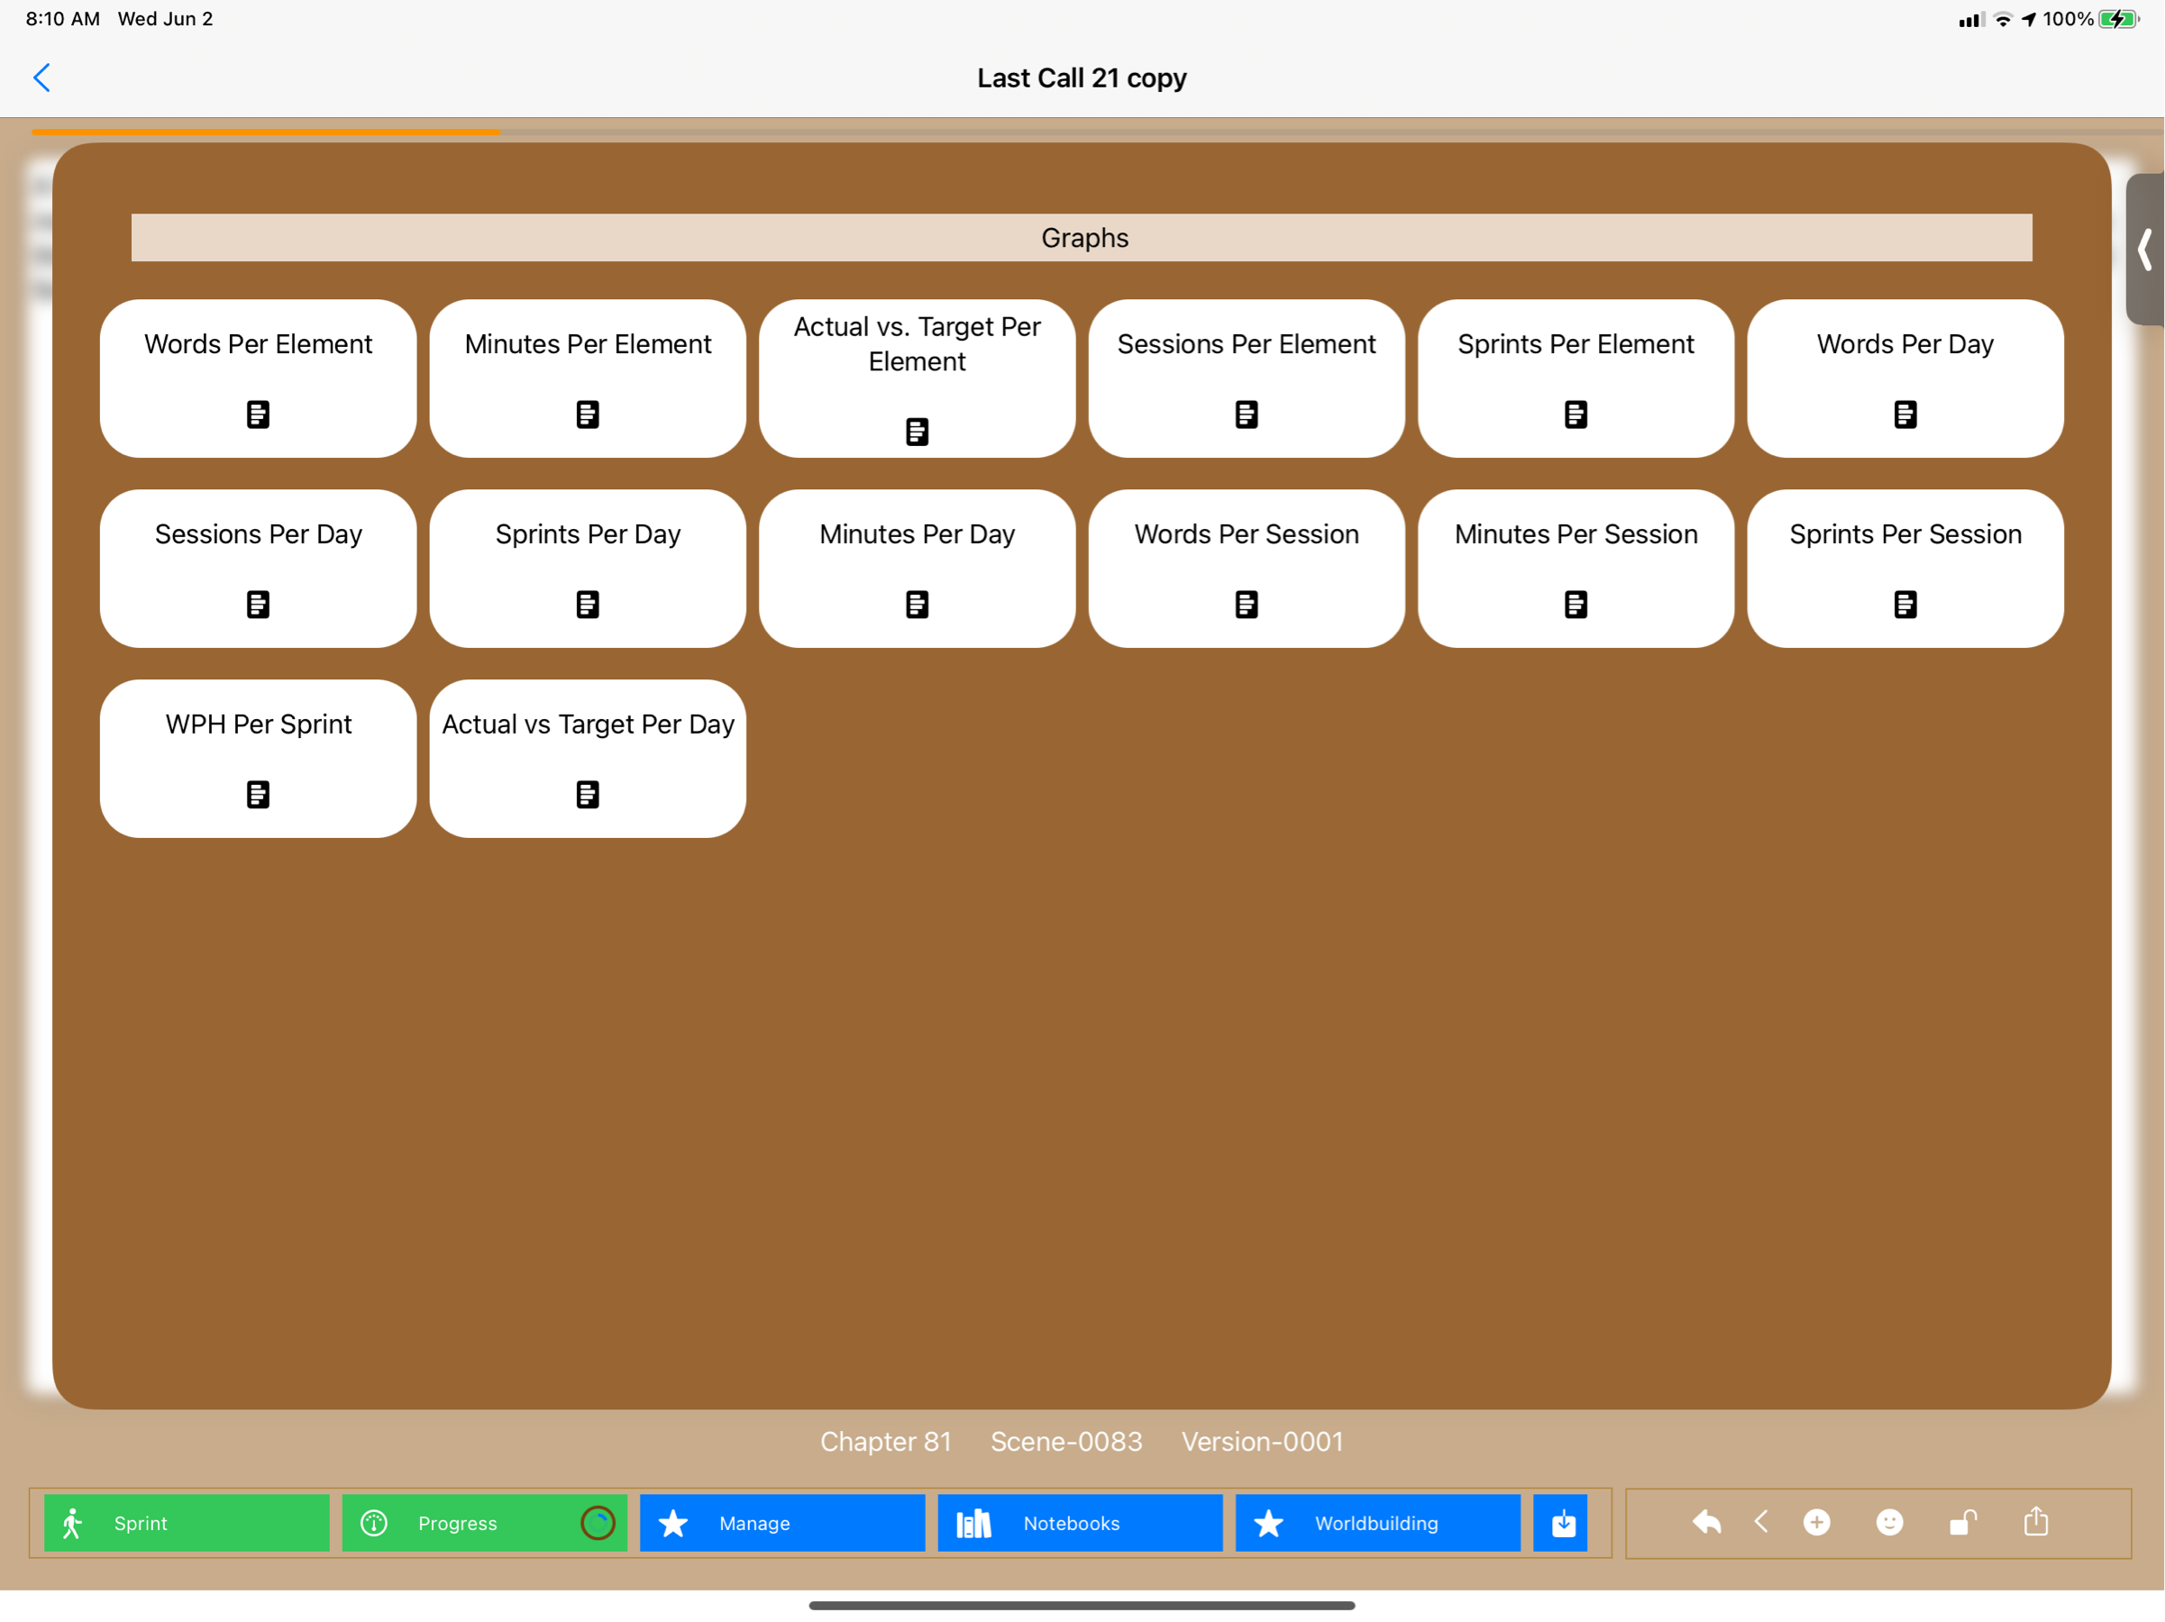Click the smiley face icon
The width and height of the screenshot is (2165, 1622).
click(x=1889, y=1522)
